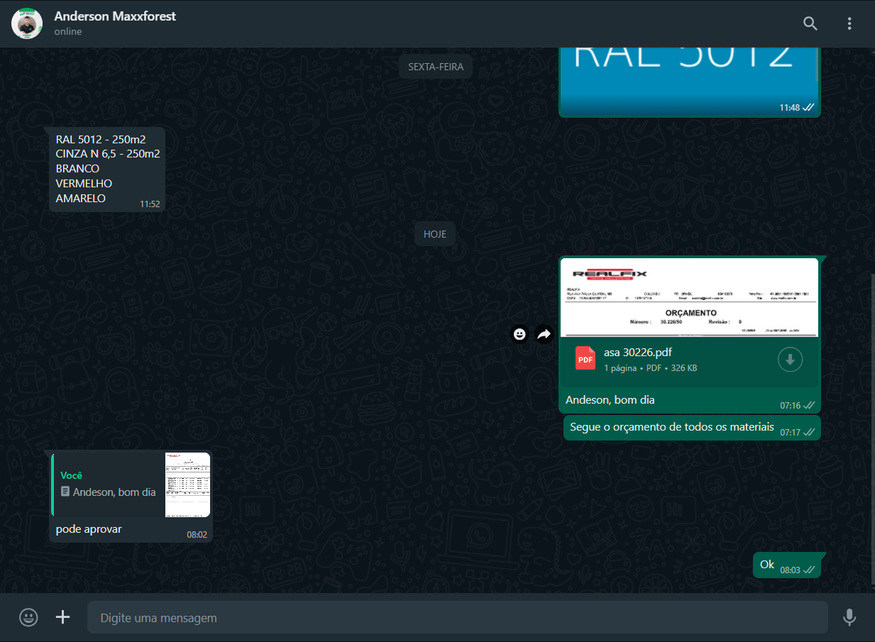Open the emoji picker smiley icon
The width and height of the screenshot is (875, 642).
pos(28,617)
